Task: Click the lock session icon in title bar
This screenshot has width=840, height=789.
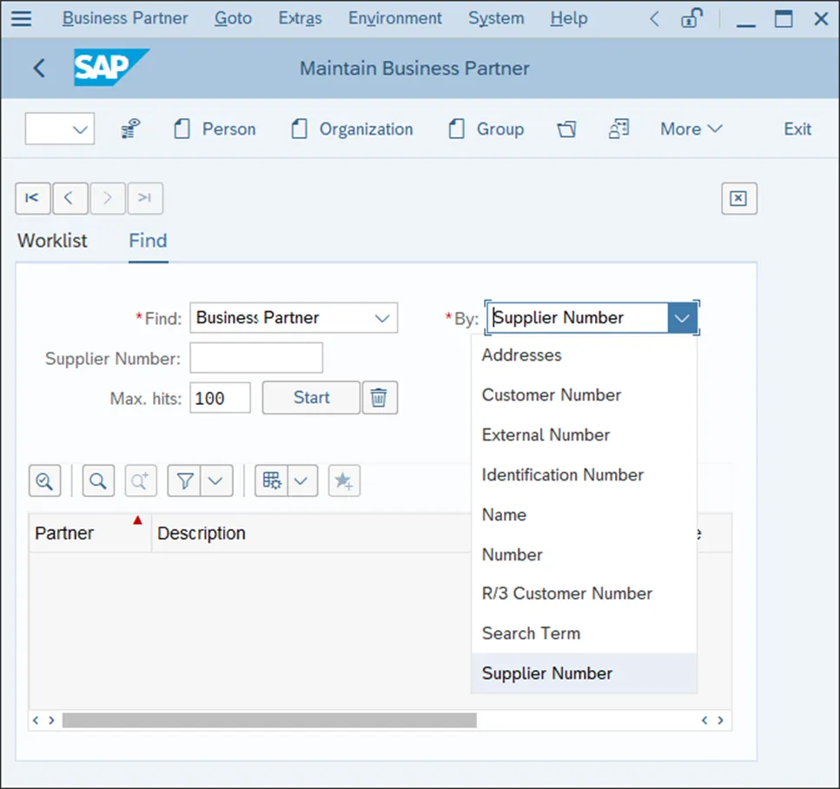Action: point(691,18)
